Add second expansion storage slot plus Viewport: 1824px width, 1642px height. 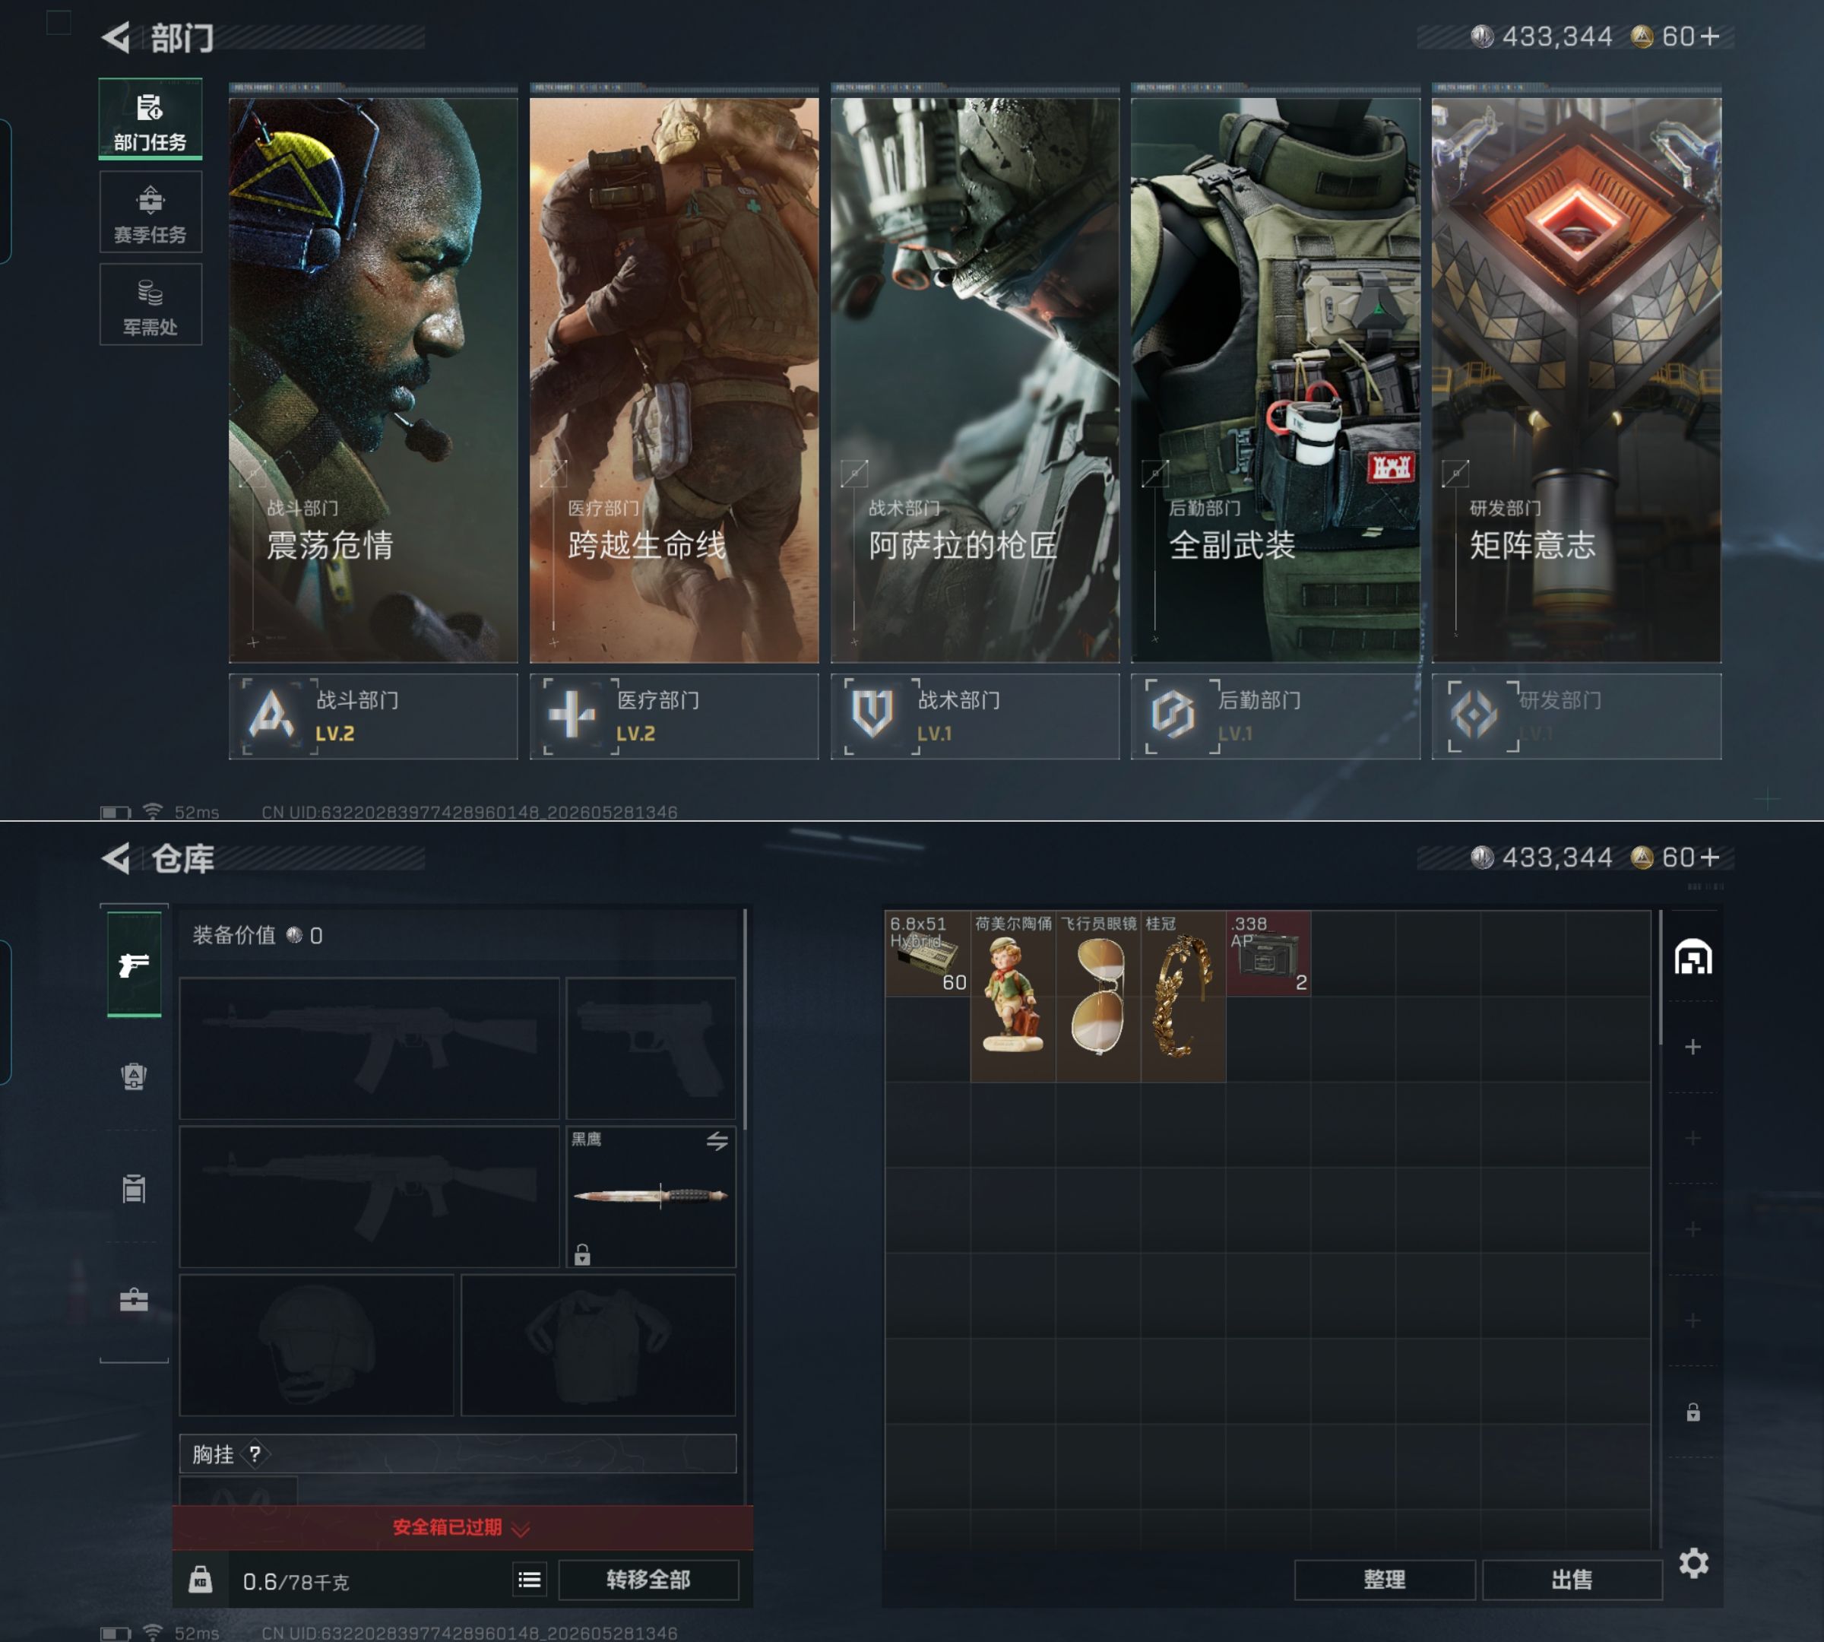point(1693,1139)
